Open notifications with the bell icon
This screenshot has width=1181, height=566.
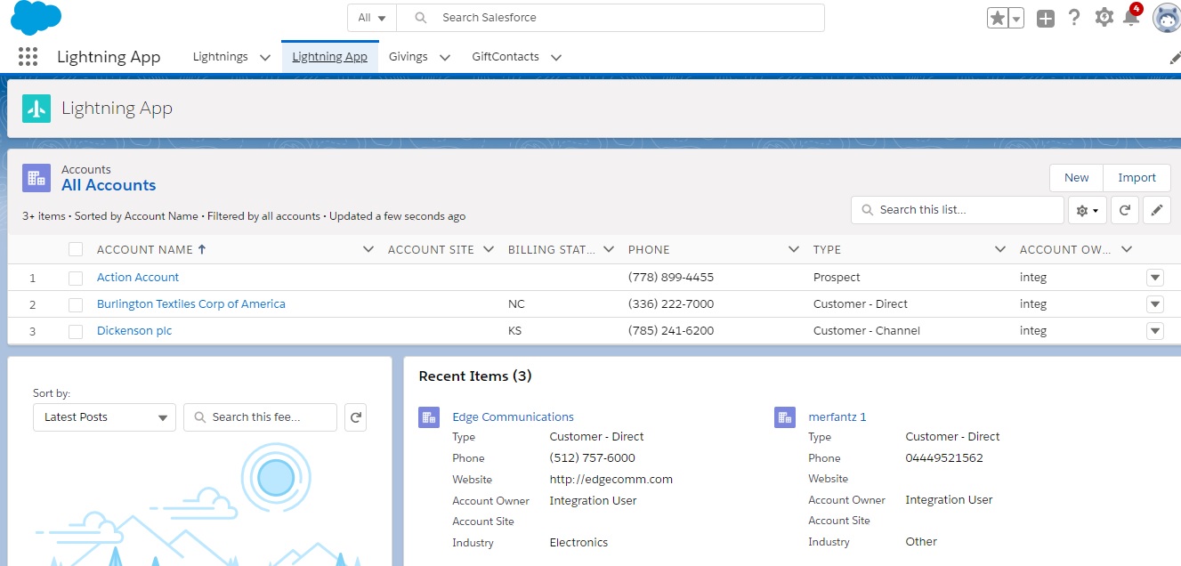point(1131,17)
